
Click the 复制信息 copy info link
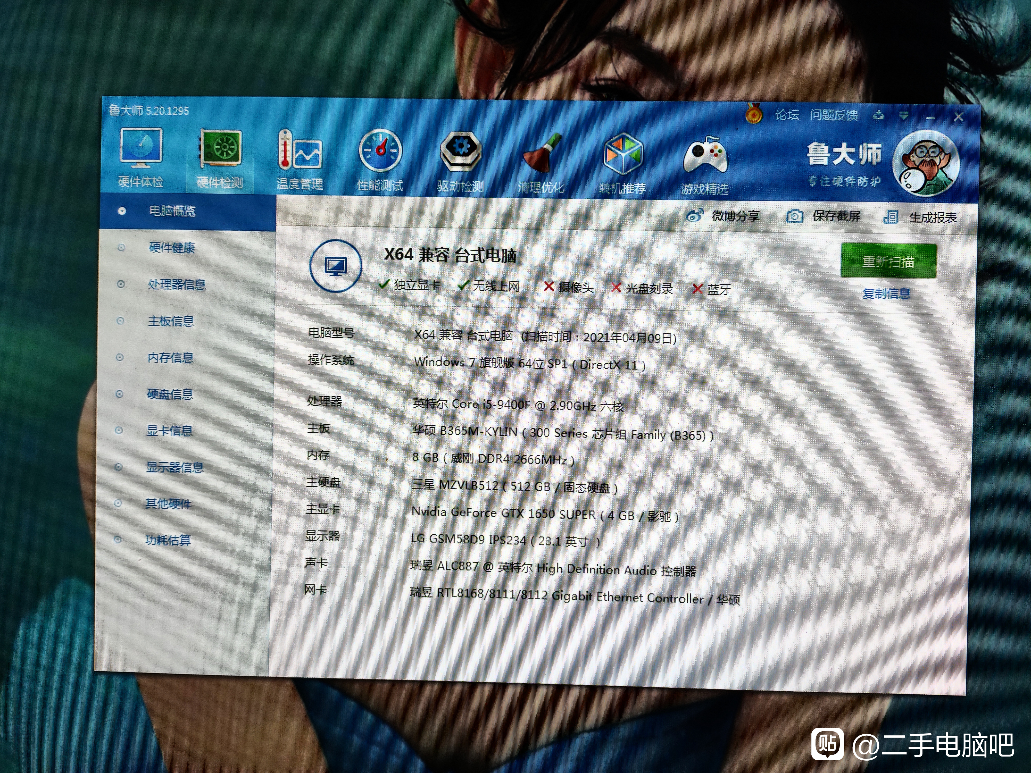pyautogui.click(x=886, y=294)
